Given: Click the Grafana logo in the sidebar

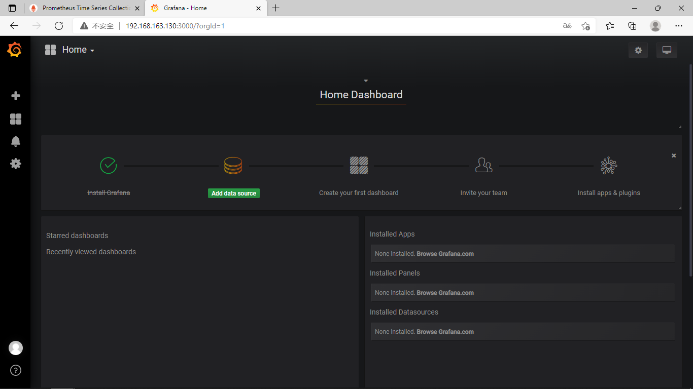Looking at the screenshot, I should pyautogui.click(x=15, y=50).
